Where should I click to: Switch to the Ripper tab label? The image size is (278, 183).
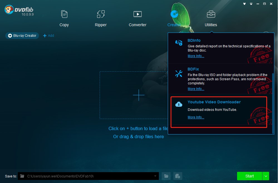[x=101, y=25]
